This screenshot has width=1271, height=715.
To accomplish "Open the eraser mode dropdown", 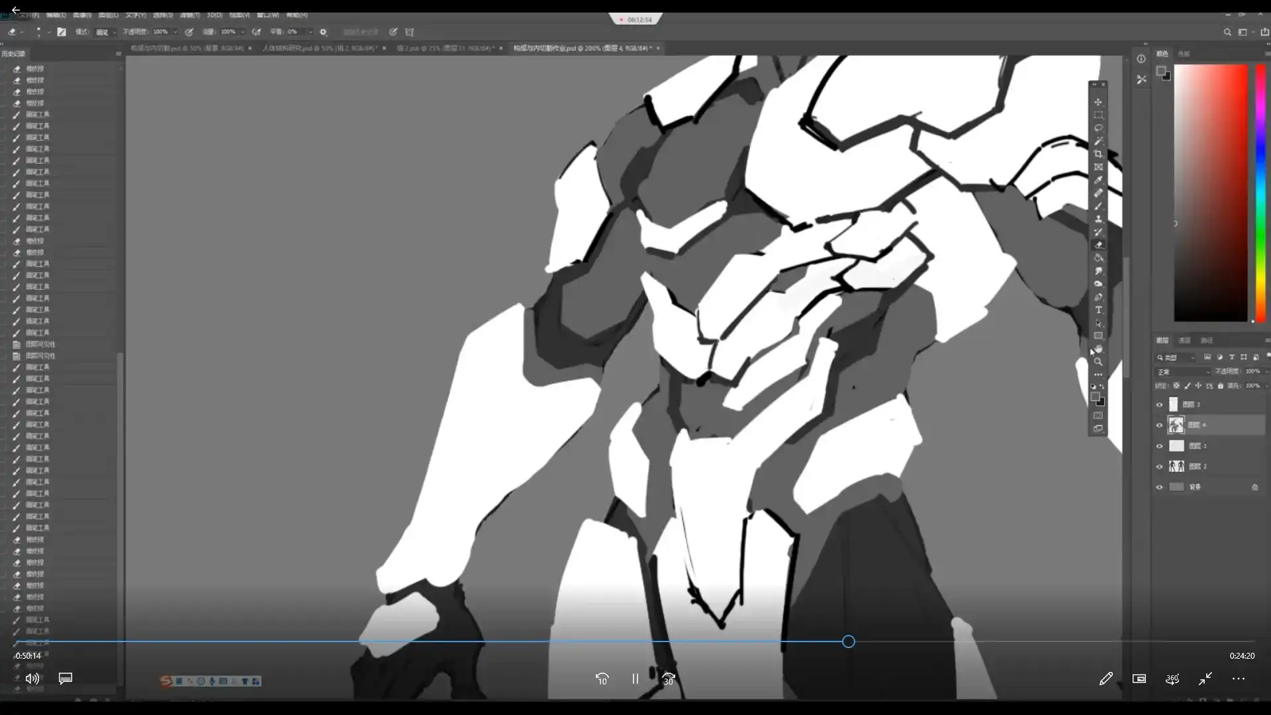I will pos(106,32).
